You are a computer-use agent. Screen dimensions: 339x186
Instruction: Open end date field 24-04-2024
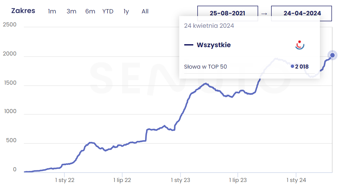[302, 13]
